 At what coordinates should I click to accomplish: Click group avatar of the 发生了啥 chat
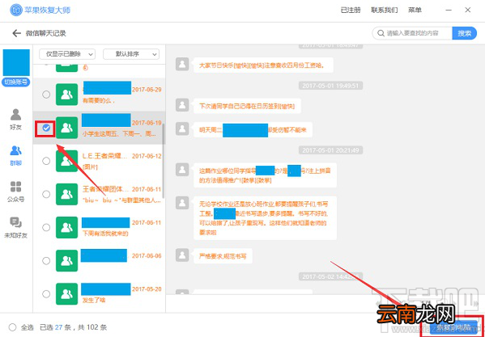click(x=67, y=294)
